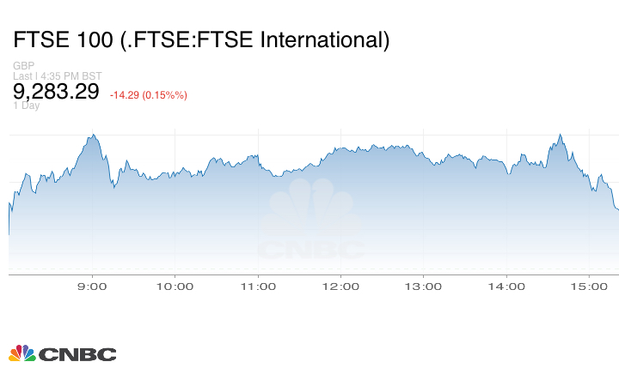This screenshot has width=619, height=386.
Task: Click the 15:00 time axis label
Action: [x=589, y=286]
